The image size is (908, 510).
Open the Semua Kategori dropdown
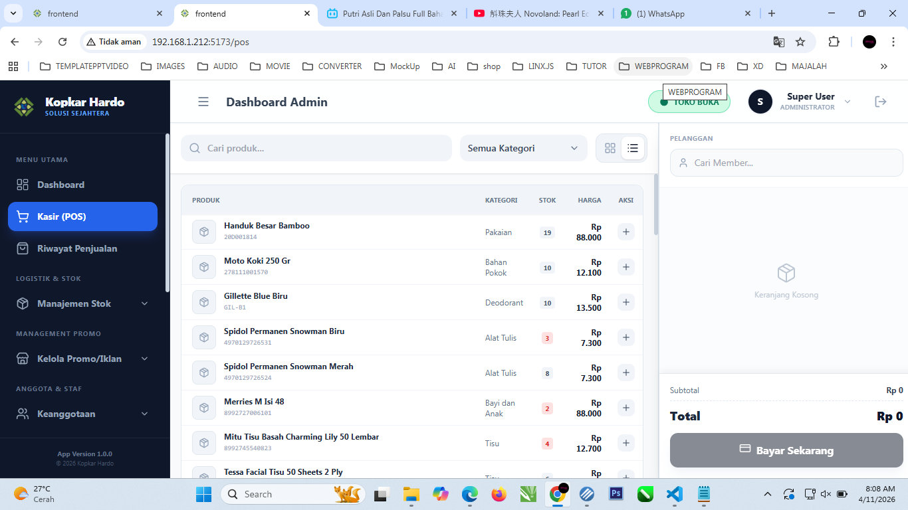pyautogui.click(x=523, y=148)
